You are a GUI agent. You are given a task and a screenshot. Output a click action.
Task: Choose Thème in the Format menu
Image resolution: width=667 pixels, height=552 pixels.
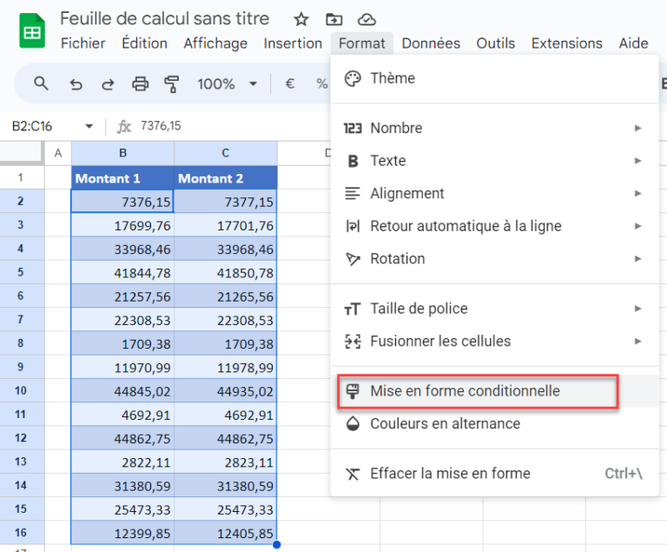click(495, 78)
